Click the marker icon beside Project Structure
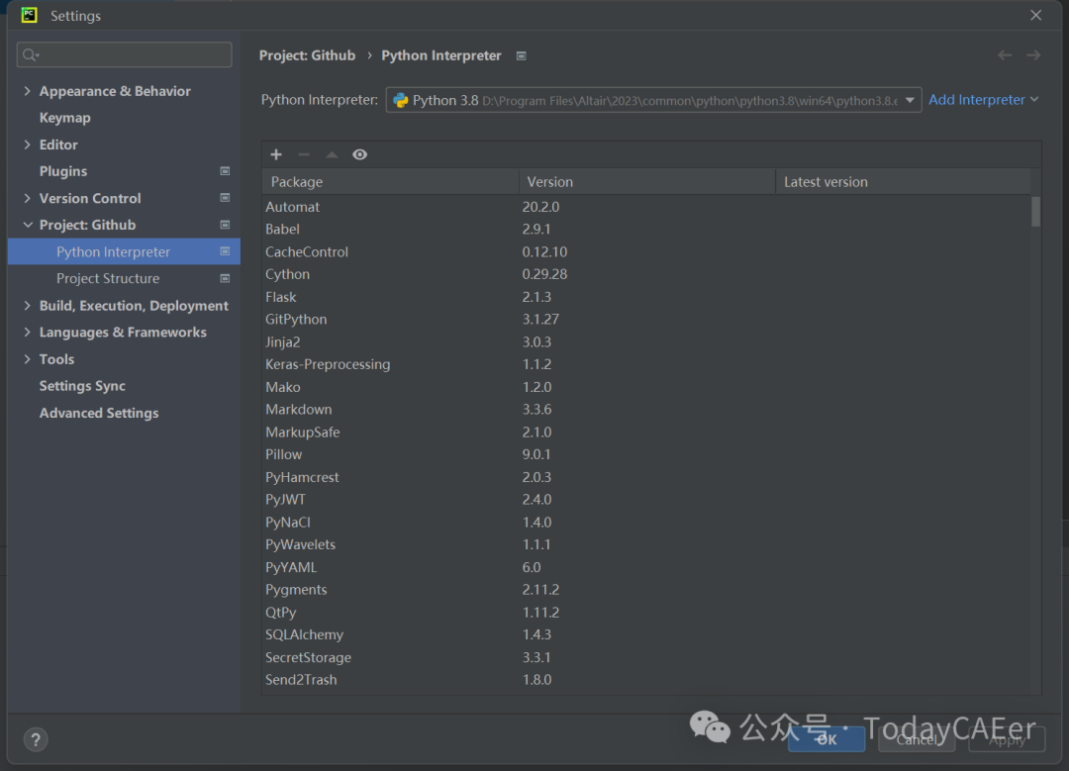 225,278
